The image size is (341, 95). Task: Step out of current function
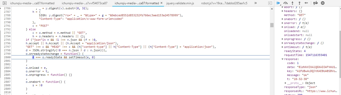click(x=299, y=3)
